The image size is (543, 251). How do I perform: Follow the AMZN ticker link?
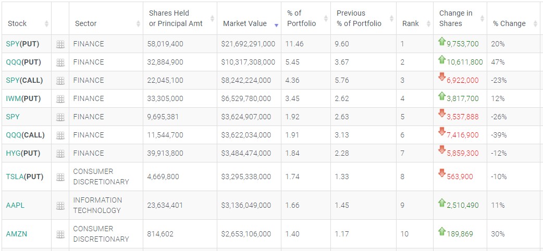pos(16,234)
